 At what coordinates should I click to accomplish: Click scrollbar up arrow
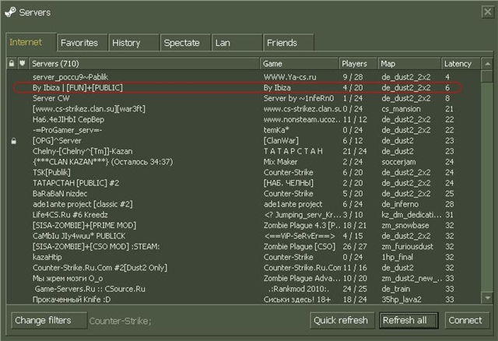pyautogui.click(x=487, y=64)
